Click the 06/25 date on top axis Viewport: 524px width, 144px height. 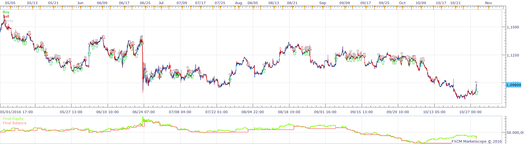[145, 3]
